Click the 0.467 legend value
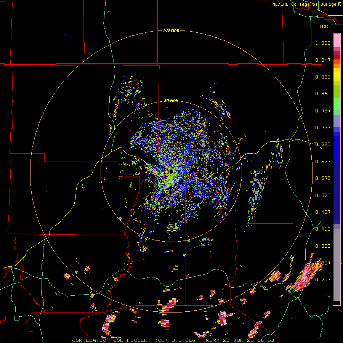Image resolution: width=343 pixels, height=343 pixels. click(323, 212)
